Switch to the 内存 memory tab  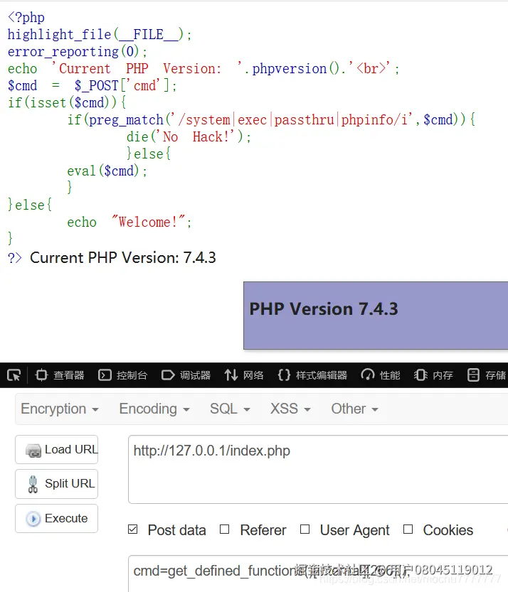(433, 375)
